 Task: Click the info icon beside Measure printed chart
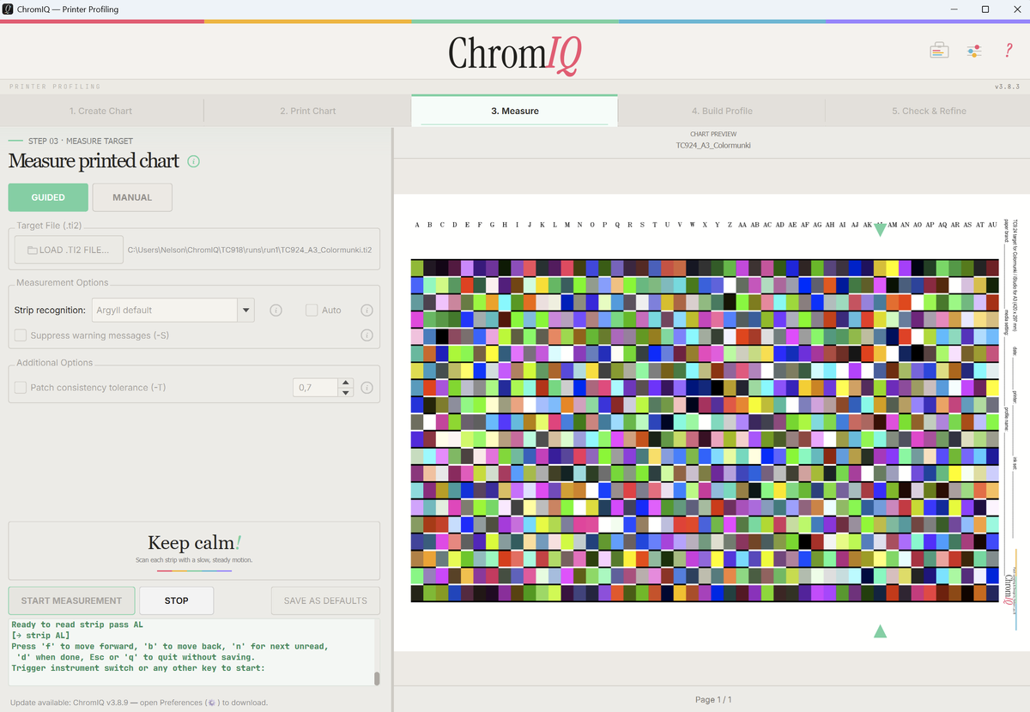pyautogui.click(x=193, y=161)
